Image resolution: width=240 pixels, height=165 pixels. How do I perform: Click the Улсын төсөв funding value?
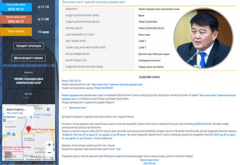tap(144, 35)
